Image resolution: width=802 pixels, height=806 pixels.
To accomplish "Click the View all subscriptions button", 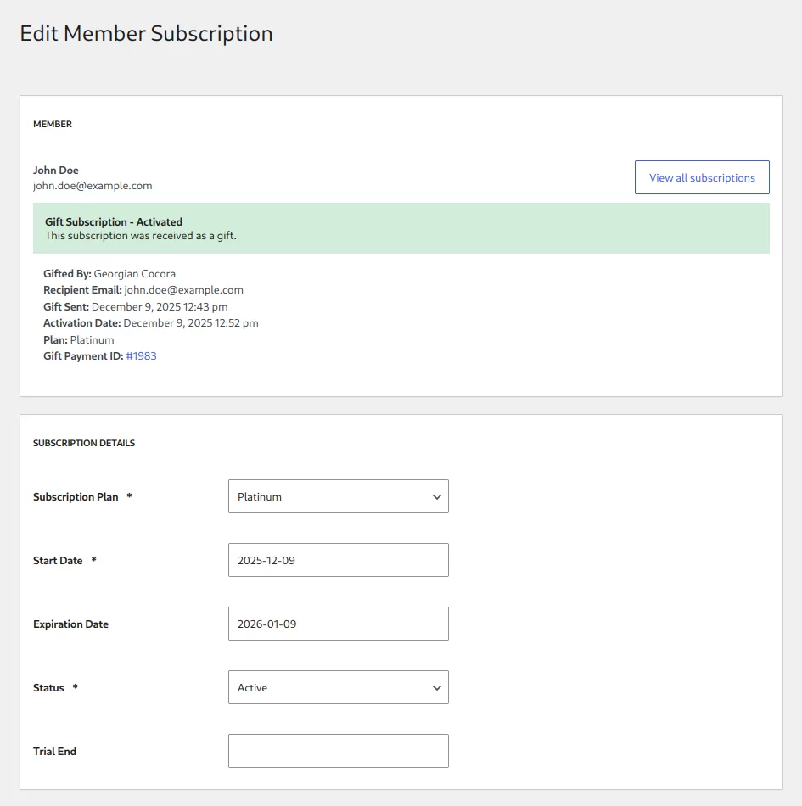I will [x=702, y=177].
